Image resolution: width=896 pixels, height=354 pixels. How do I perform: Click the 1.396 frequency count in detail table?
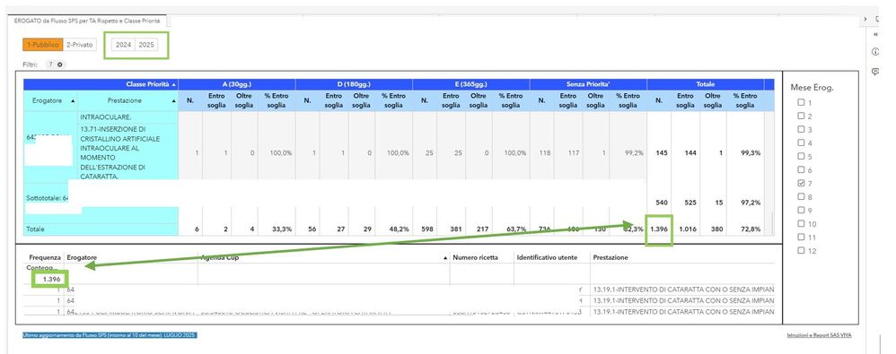(50, 280)
